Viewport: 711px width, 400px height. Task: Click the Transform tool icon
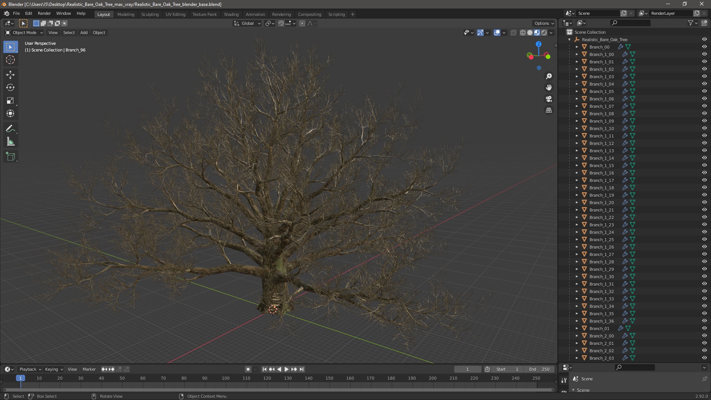coord(11,113)
